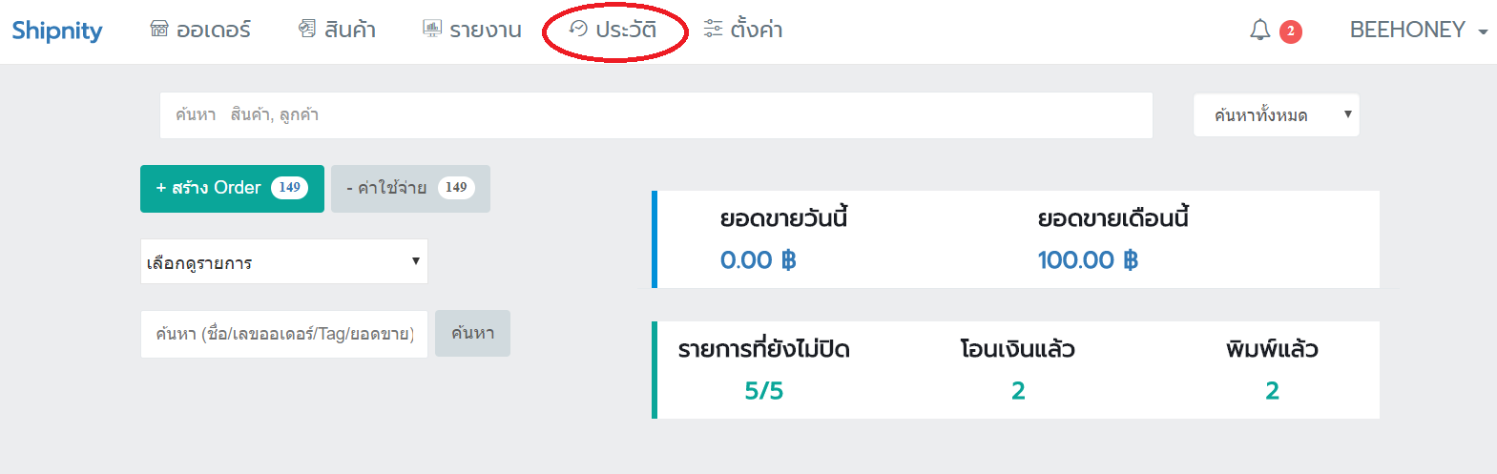
Task: Click the history clock icon beside ประวัติ
Action: 578,30
